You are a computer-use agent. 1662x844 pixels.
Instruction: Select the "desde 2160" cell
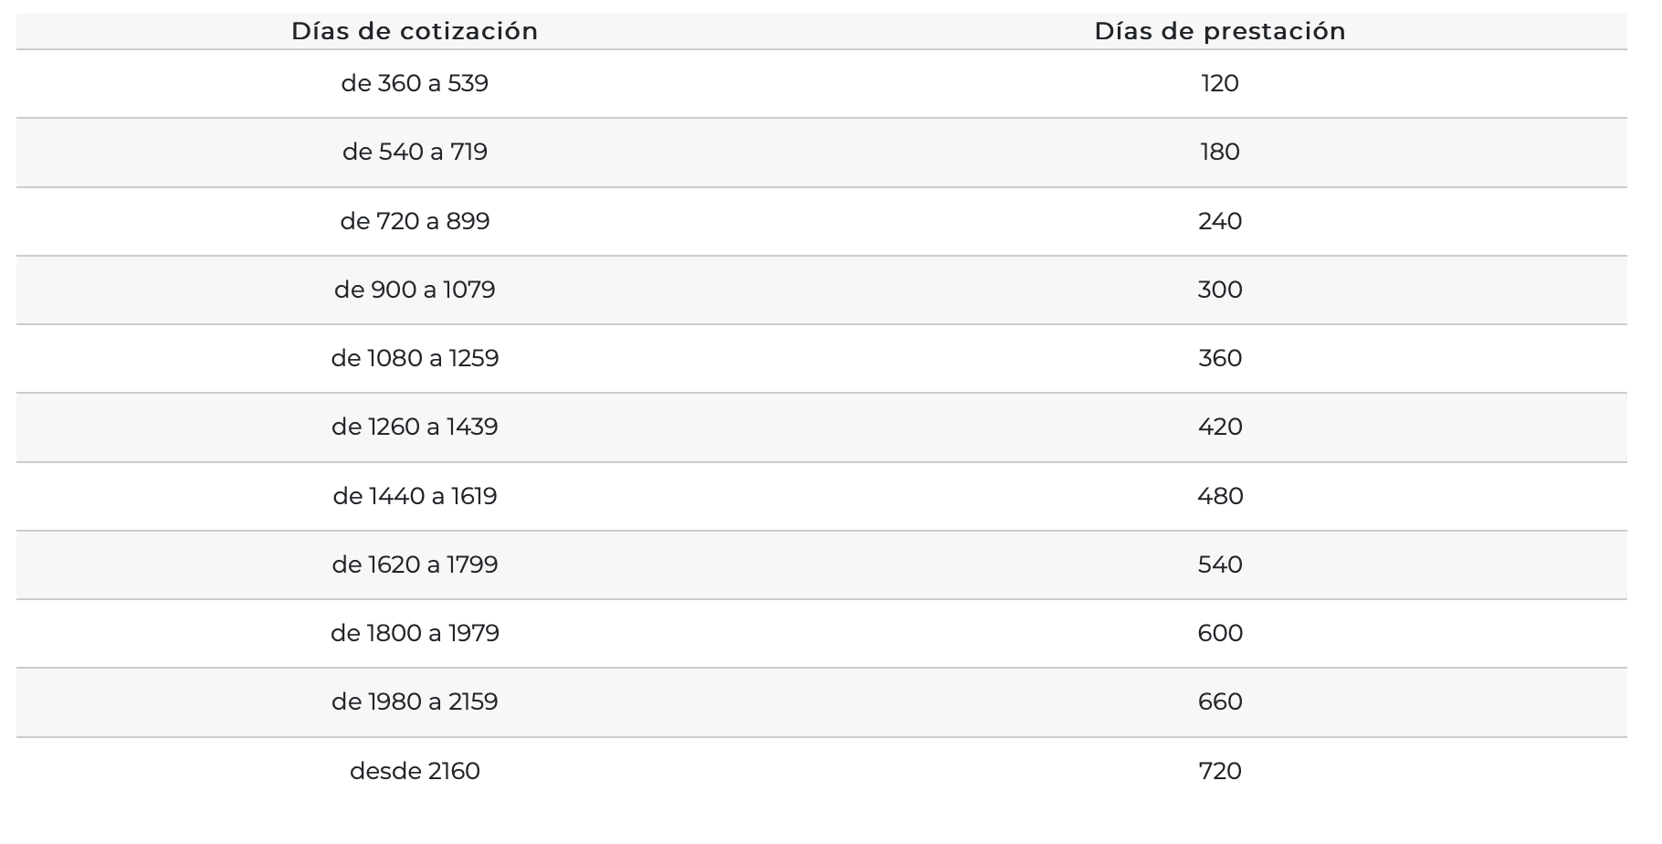click(415, 771)
